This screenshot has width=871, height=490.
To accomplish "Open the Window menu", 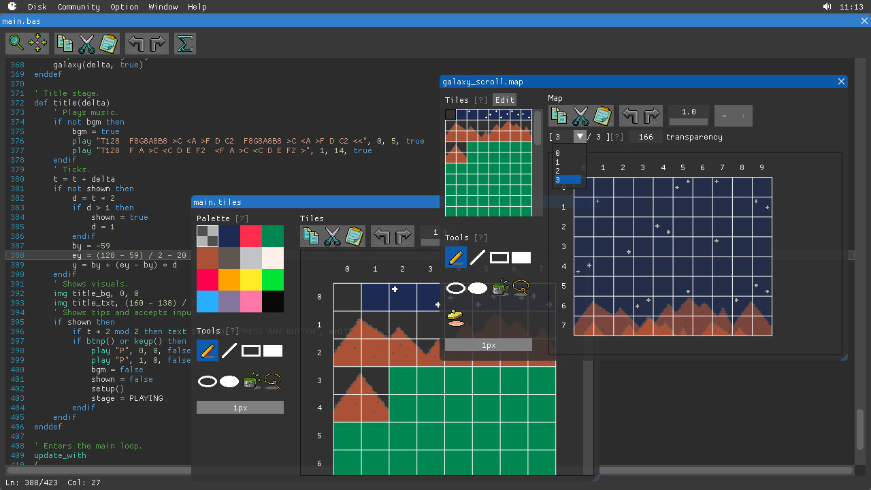I will pyautogui.click(x=163, y=7).
